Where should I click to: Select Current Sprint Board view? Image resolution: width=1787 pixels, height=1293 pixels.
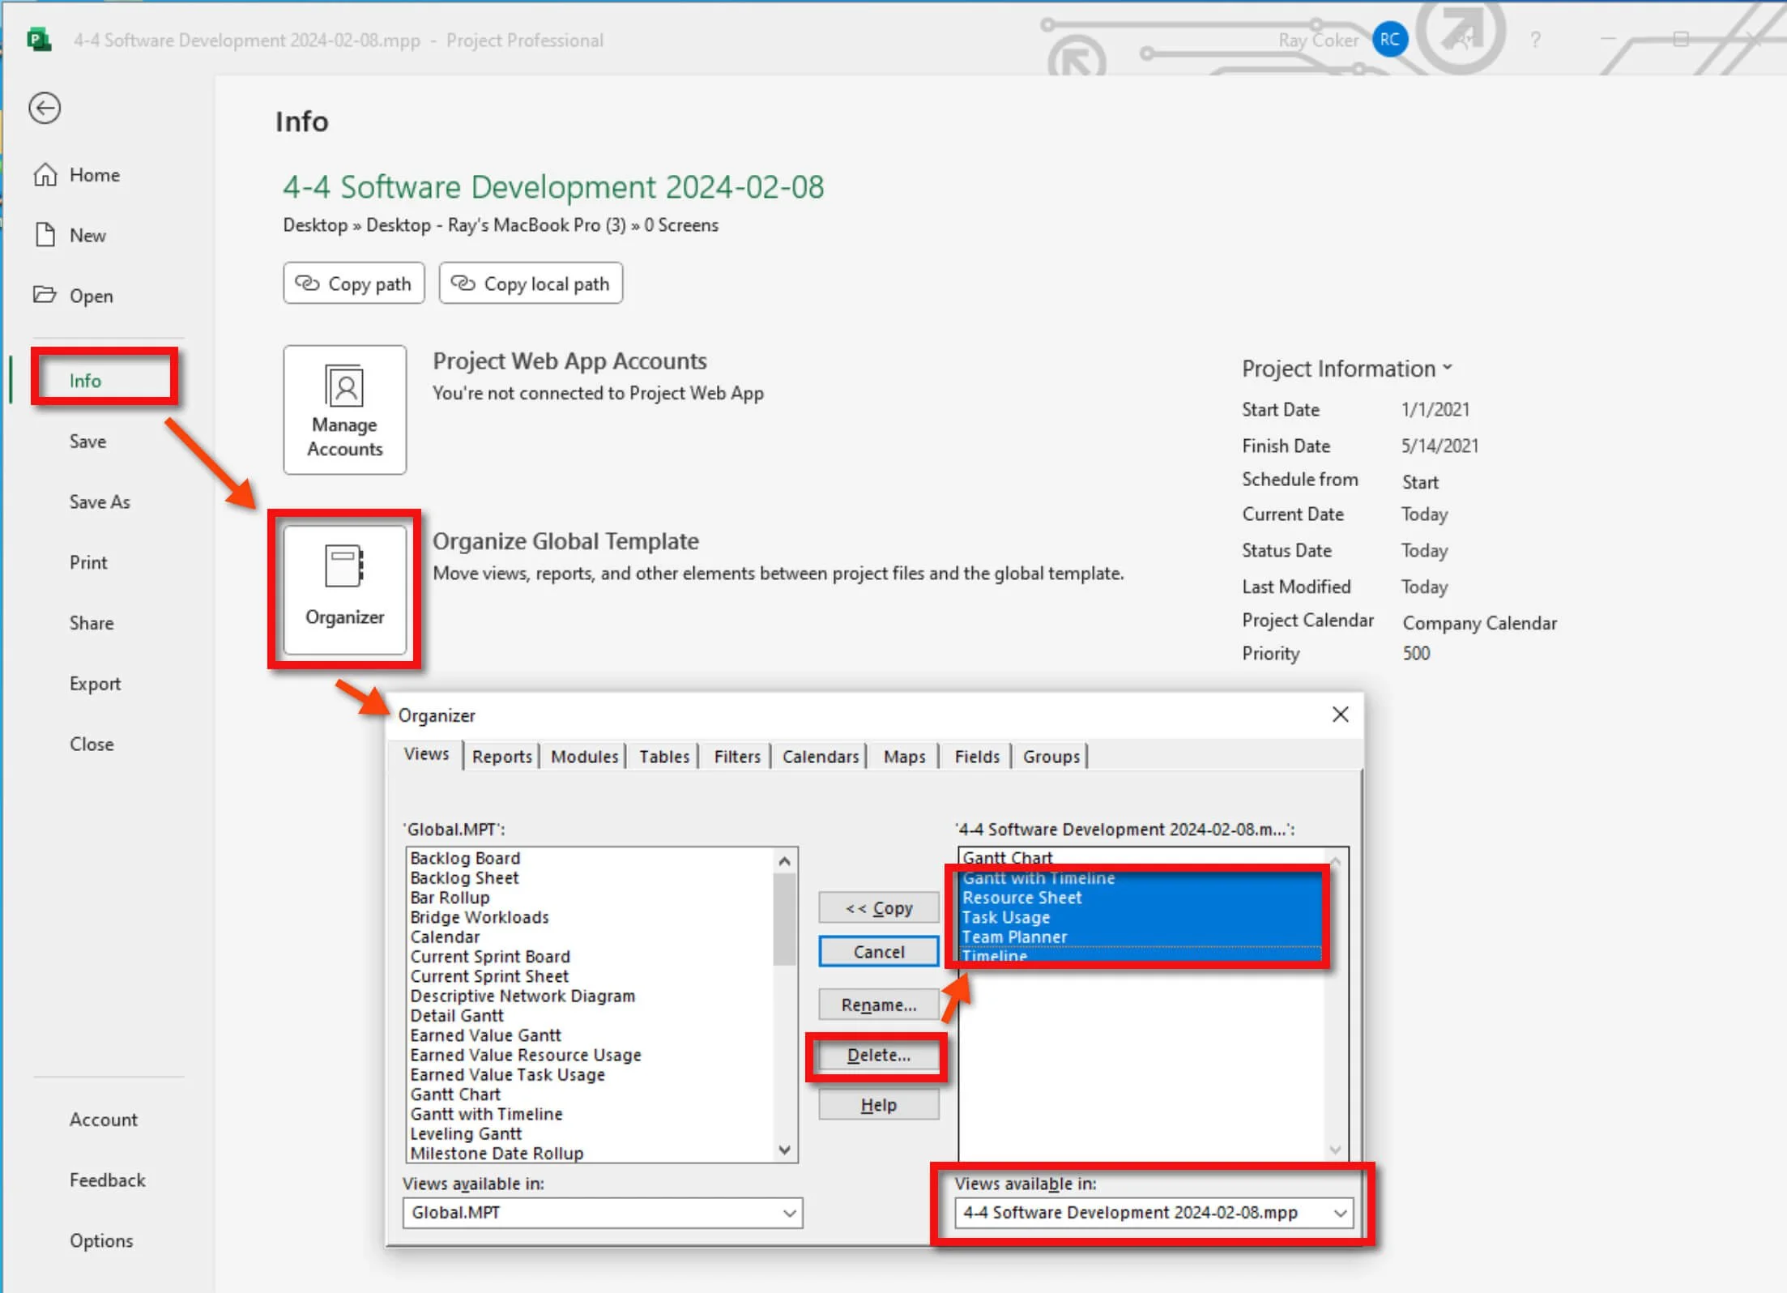click(x=490, y=957)
